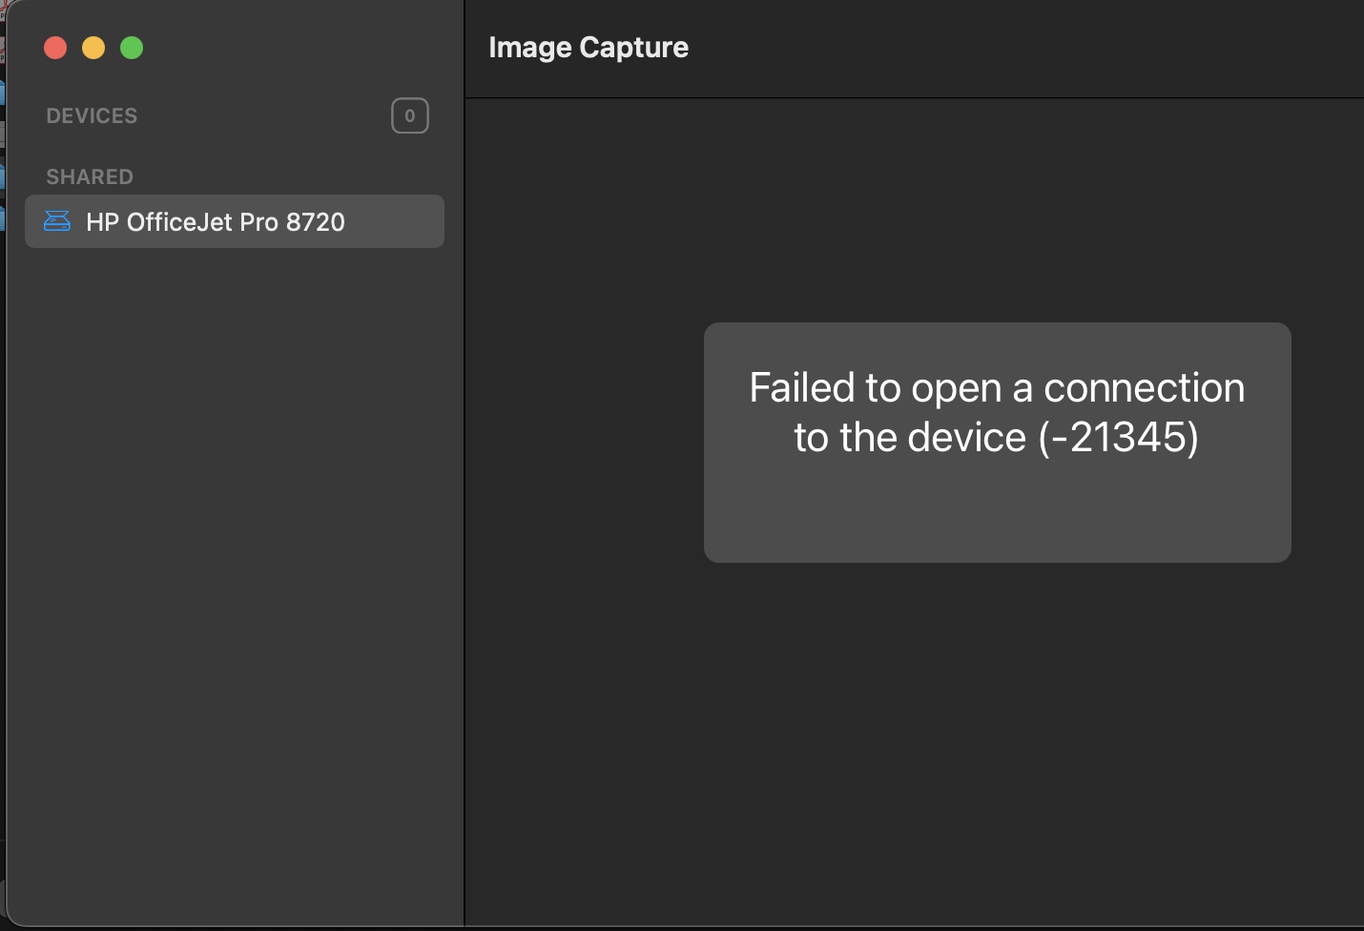
Task: Close the Image Capture window
Action: click(x=55, y=48)
